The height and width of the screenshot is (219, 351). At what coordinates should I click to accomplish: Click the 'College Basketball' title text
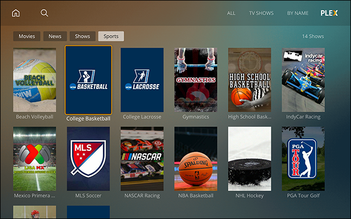89,119
